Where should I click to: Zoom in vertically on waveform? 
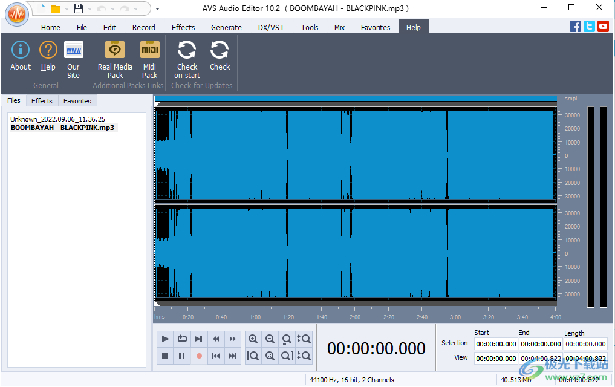(304, 339)
